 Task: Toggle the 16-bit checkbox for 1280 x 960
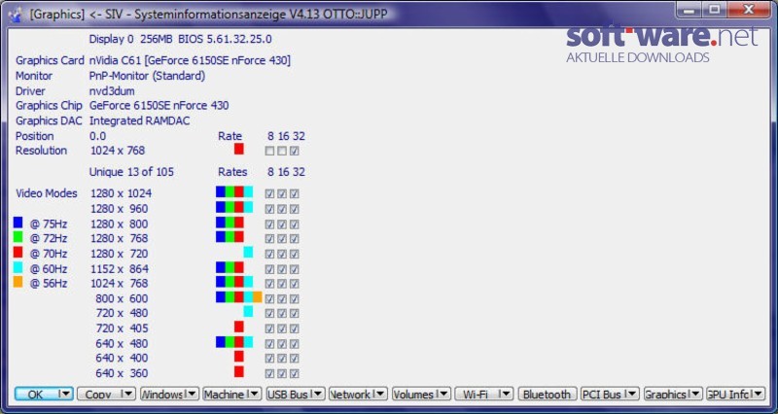282,209
